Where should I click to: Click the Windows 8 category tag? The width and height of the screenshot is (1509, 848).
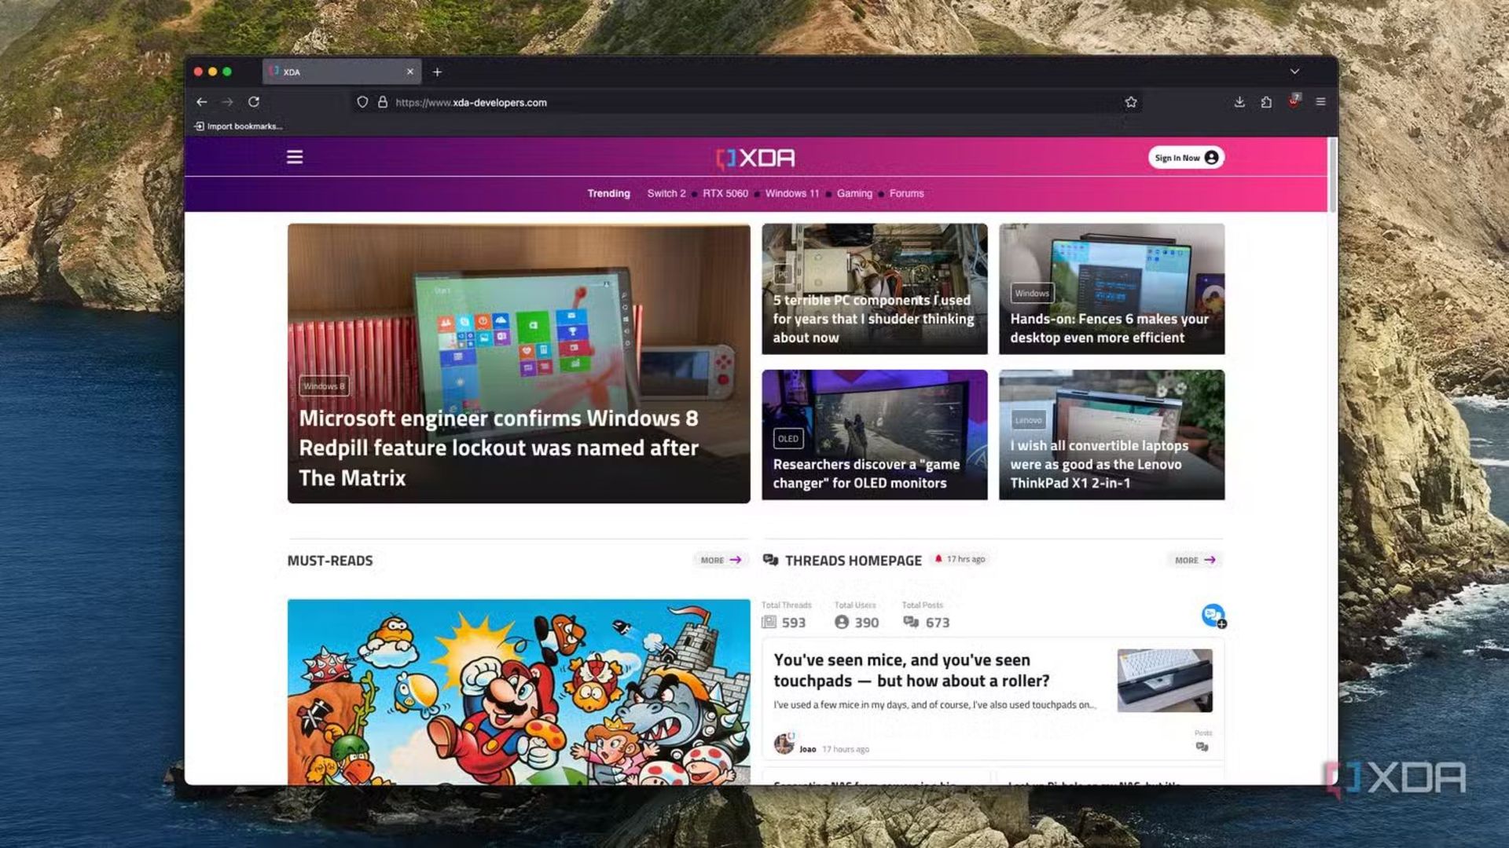[x=324, y=386]
